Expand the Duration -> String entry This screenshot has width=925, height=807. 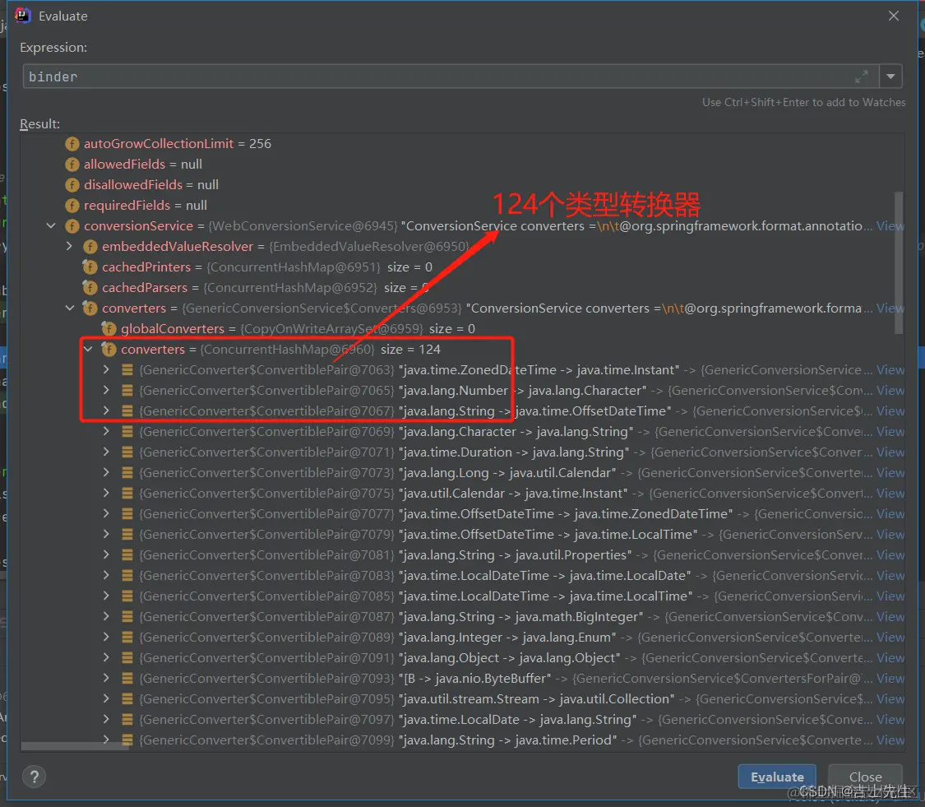106,452
